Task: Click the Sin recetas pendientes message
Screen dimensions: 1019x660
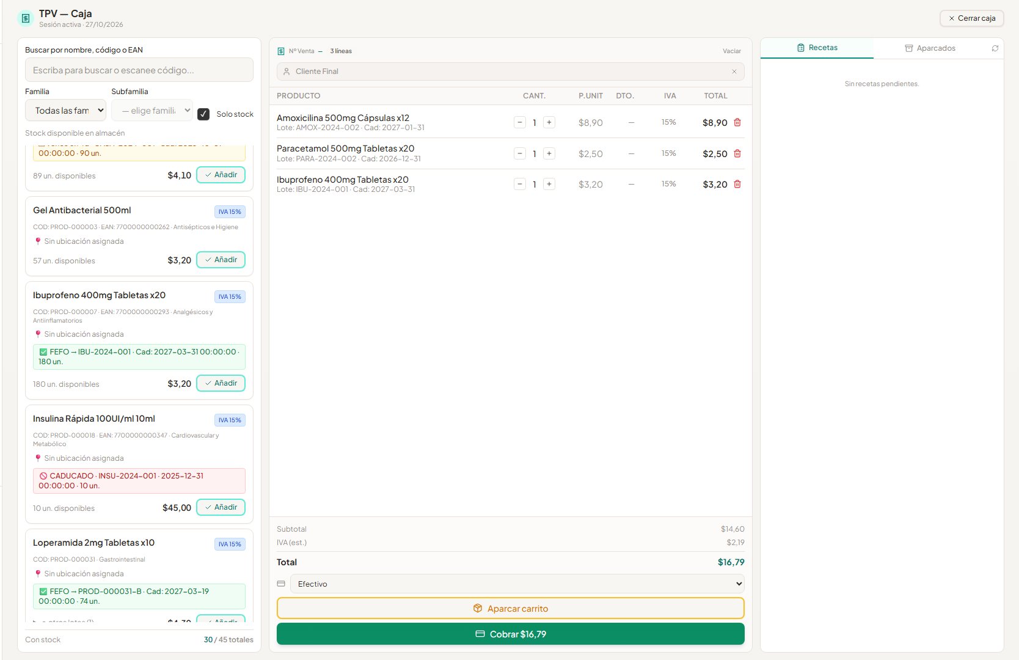Action: (882, 84)
